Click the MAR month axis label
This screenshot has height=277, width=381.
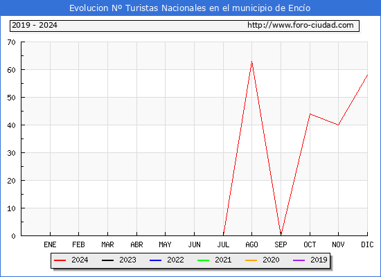click(x=107, y=244)
